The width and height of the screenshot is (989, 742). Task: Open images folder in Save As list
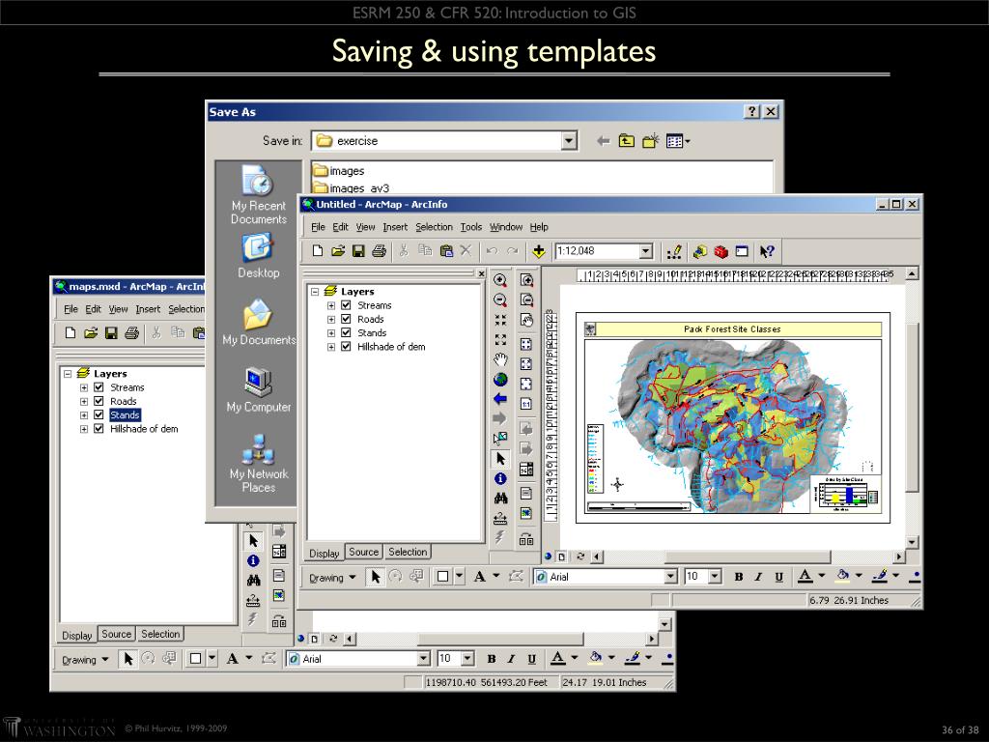339,171
